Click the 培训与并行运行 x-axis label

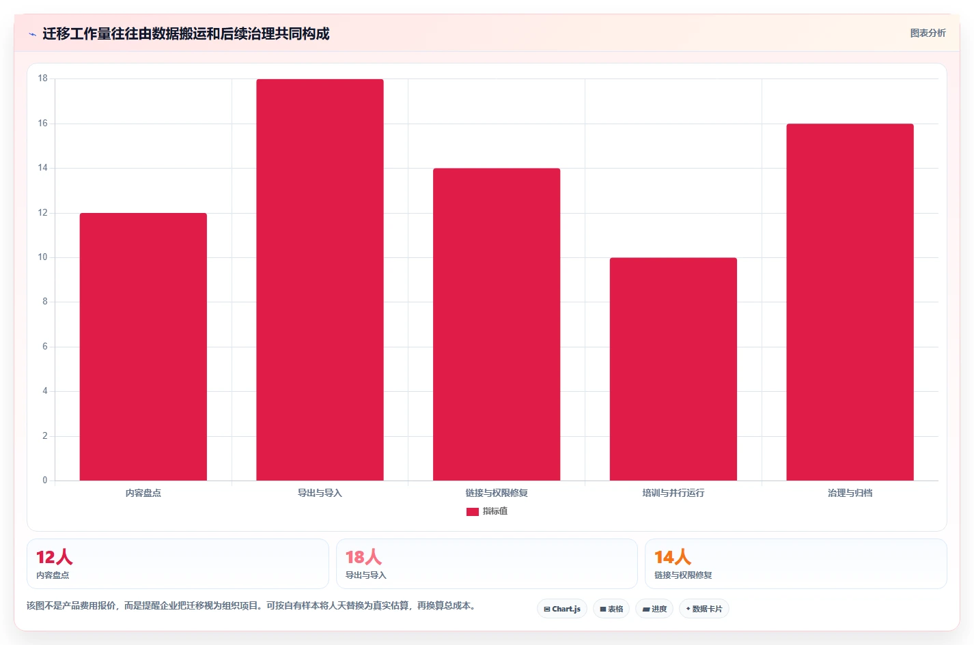673,493
